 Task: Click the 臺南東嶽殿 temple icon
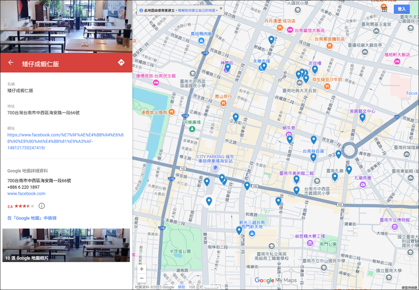(411, 177)
